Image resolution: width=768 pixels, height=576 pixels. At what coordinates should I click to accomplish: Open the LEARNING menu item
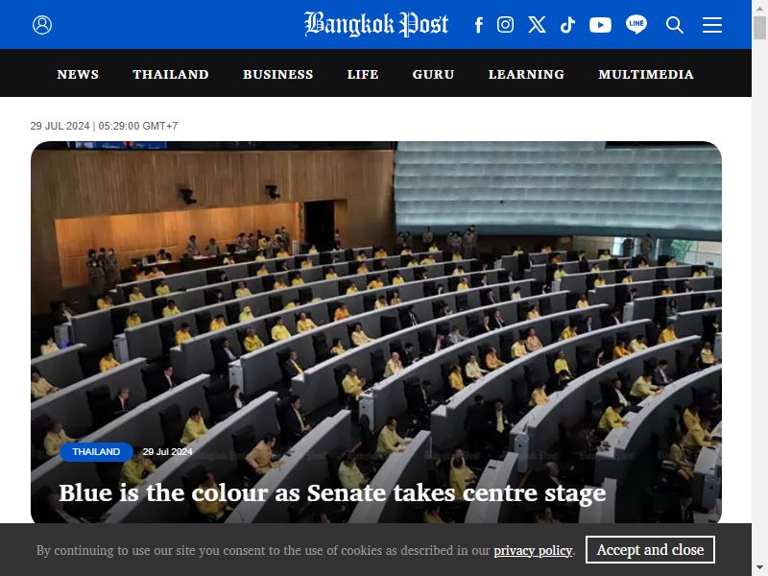(526, 74)
